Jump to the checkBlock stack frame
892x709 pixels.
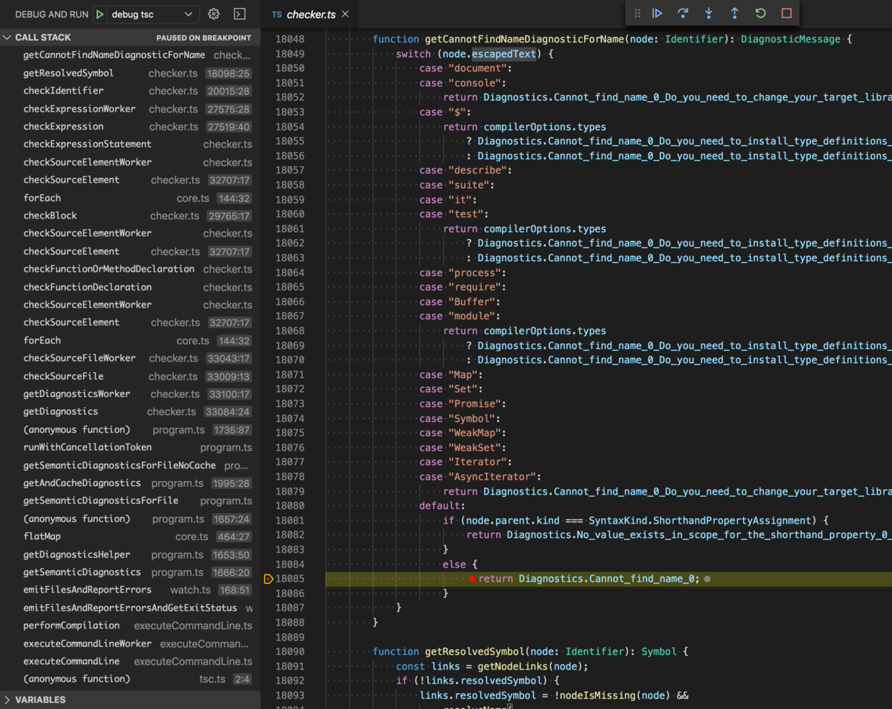[50, 216]
